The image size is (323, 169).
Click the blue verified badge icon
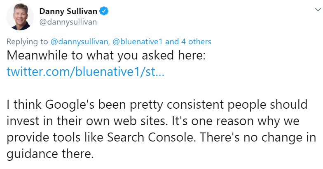pyautogui.click(x=106, y=11)
